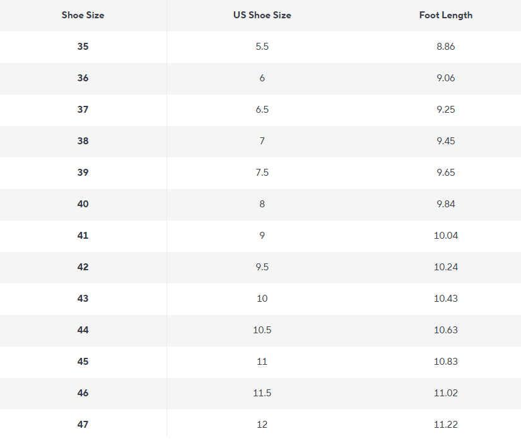Select shoe size 41 cell
Image resolution: width=521 pixels, height=441 pixels.
(83, 236)
